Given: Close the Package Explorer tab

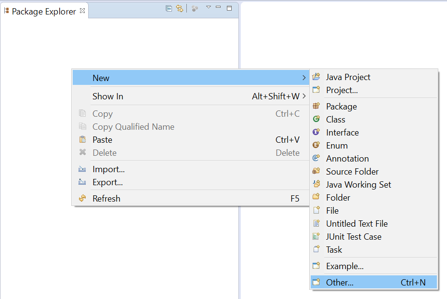Looking at the screenshot, I should pyautogui.click(x=82, y=11).
